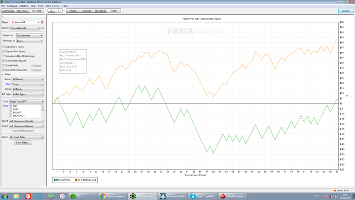Open the File menu

click(3, 6)
